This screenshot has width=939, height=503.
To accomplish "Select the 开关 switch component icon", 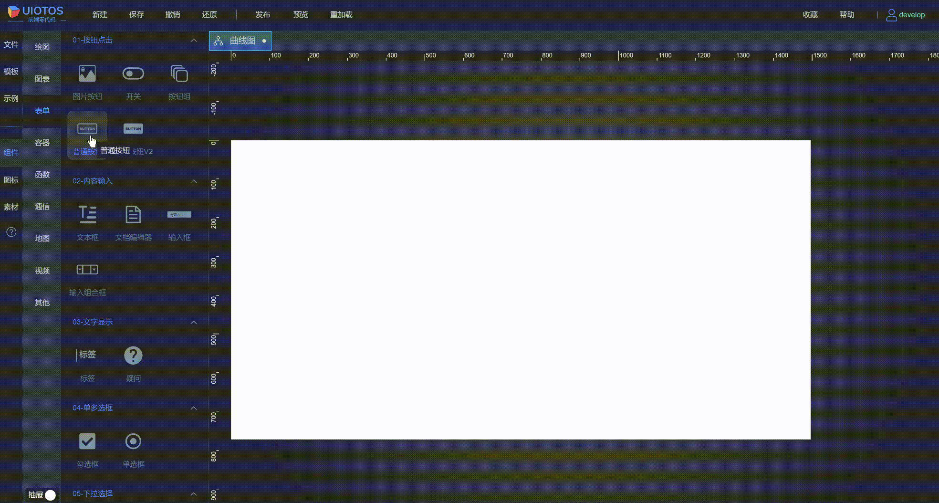I will [133, 74].
